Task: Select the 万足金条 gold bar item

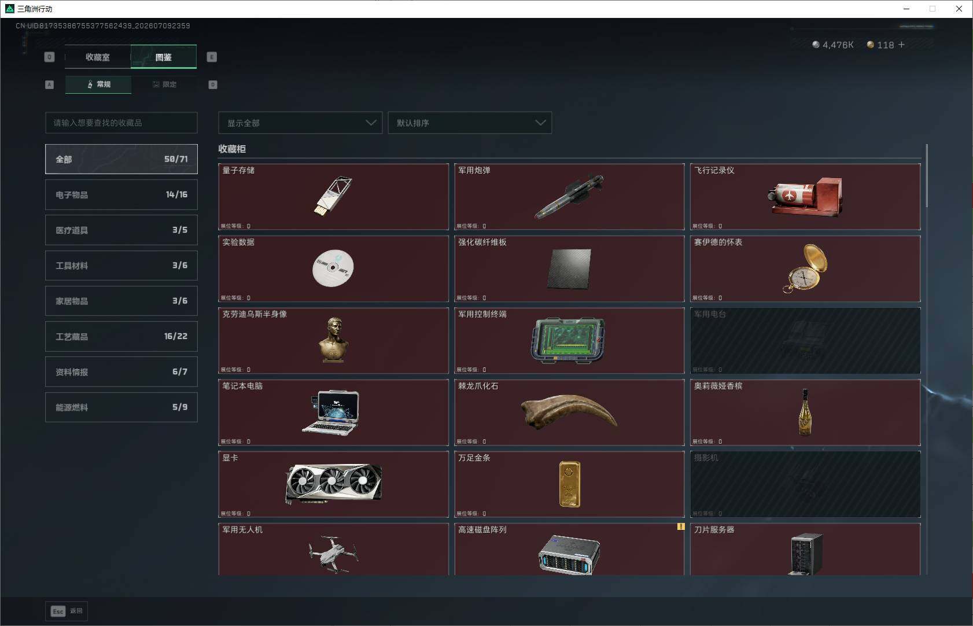Action: pos(569,484)
